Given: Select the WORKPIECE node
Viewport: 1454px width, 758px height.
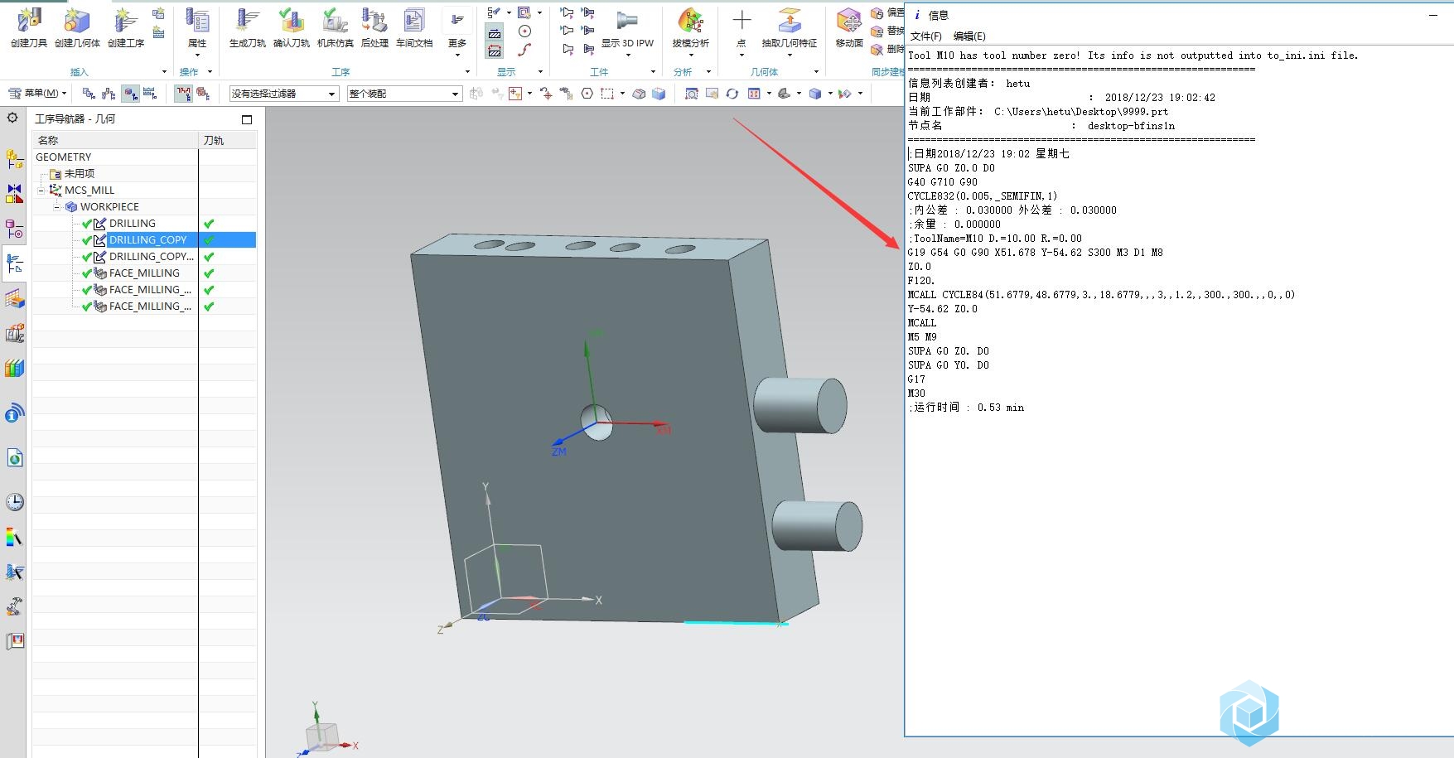Looking at the screenshot, I should (x=109, y=206).
